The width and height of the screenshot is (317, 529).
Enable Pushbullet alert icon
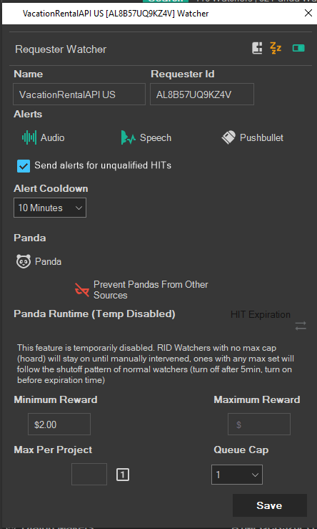(228, 137)
